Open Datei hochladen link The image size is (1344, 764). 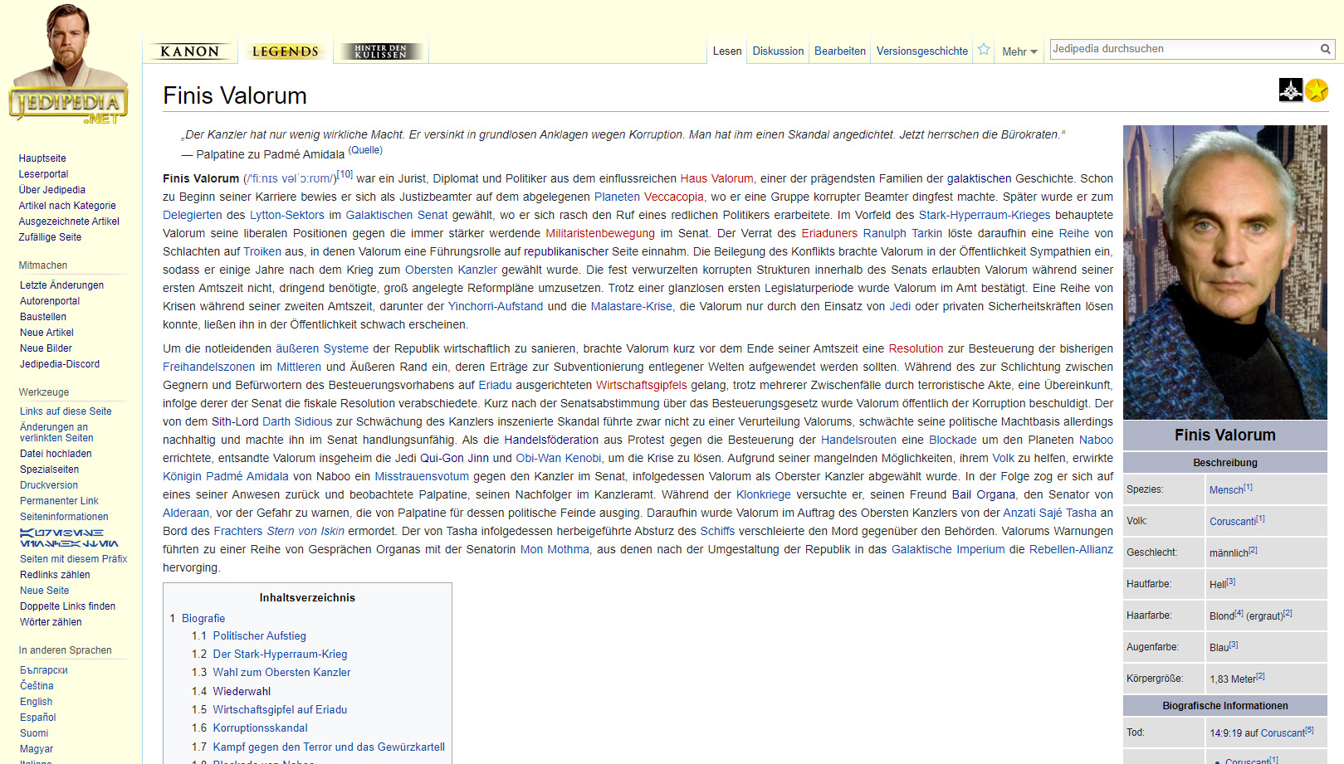(56, 454)
